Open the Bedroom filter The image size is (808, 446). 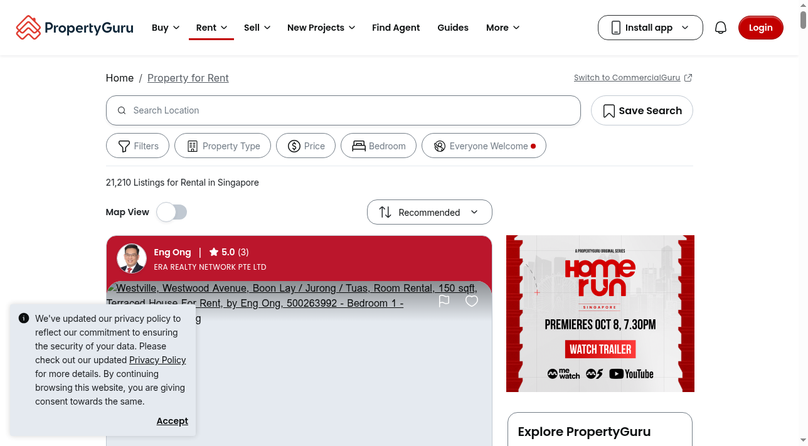coord(378,146)
